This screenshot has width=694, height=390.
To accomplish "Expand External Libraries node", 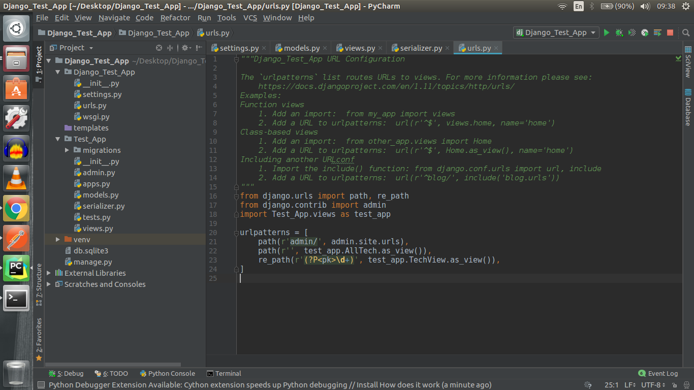I will point(49,273).
